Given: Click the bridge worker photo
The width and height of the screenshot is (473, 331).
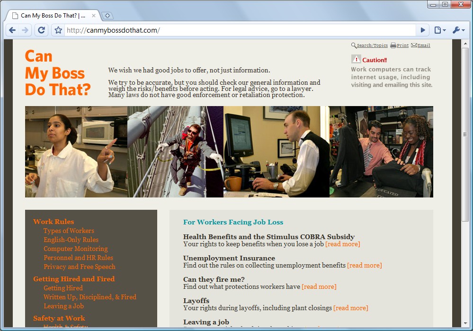Looking at the screenshot, I should pyautogui.click(x=175, y=152).
